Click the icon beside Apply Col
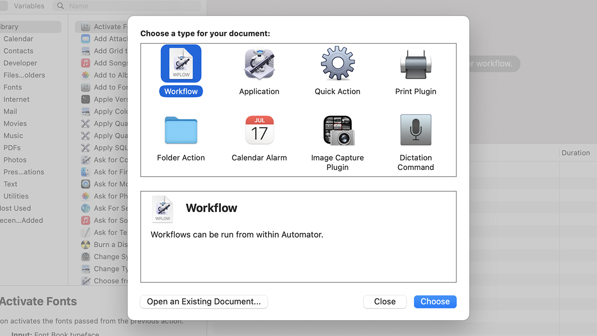The image size is (597, 336). tap(86, 112)
